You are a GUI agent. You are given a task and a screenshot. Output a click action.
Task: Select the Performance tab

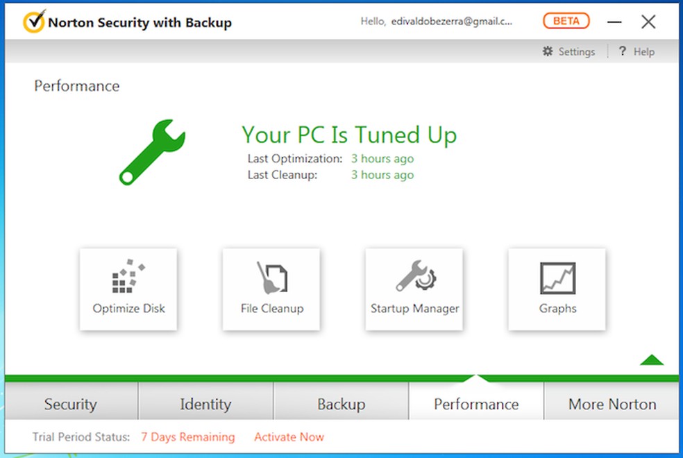(476, 404)
